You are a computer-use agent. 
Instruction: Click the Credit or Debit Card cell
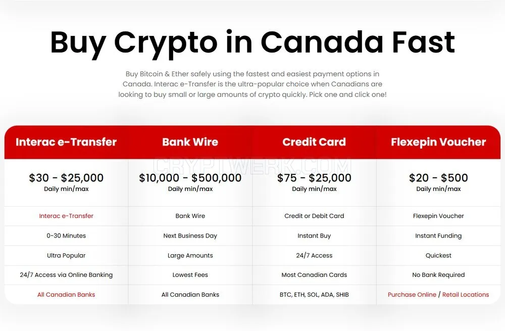pyautogui.click(x=314, y=216)
